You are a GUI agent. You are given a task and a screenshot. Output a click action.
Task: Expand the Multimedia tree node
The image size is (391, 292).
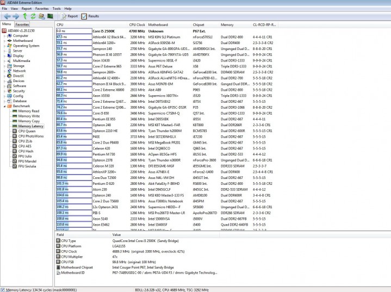pyautogui.click(x=4, y=61)
